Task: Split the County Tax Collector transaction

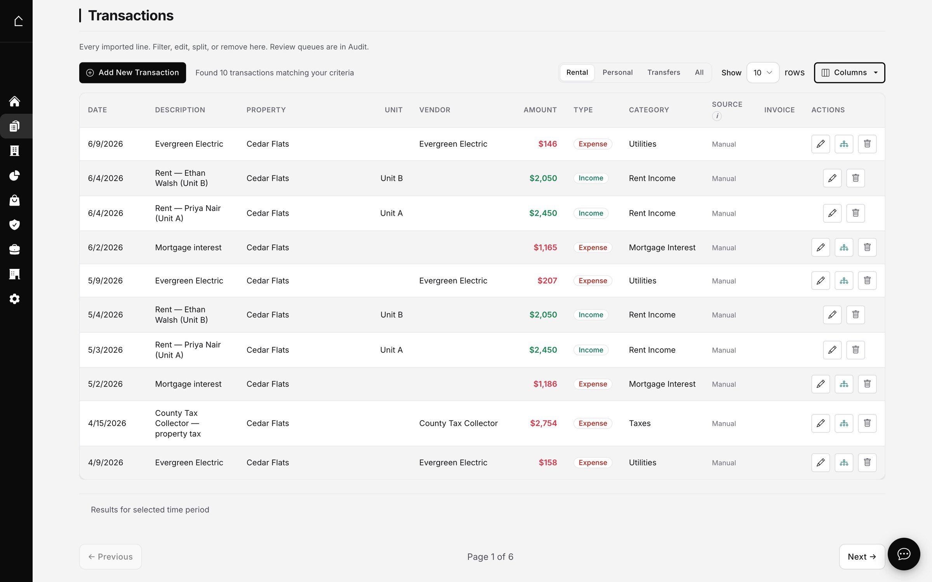Action: 844,423
